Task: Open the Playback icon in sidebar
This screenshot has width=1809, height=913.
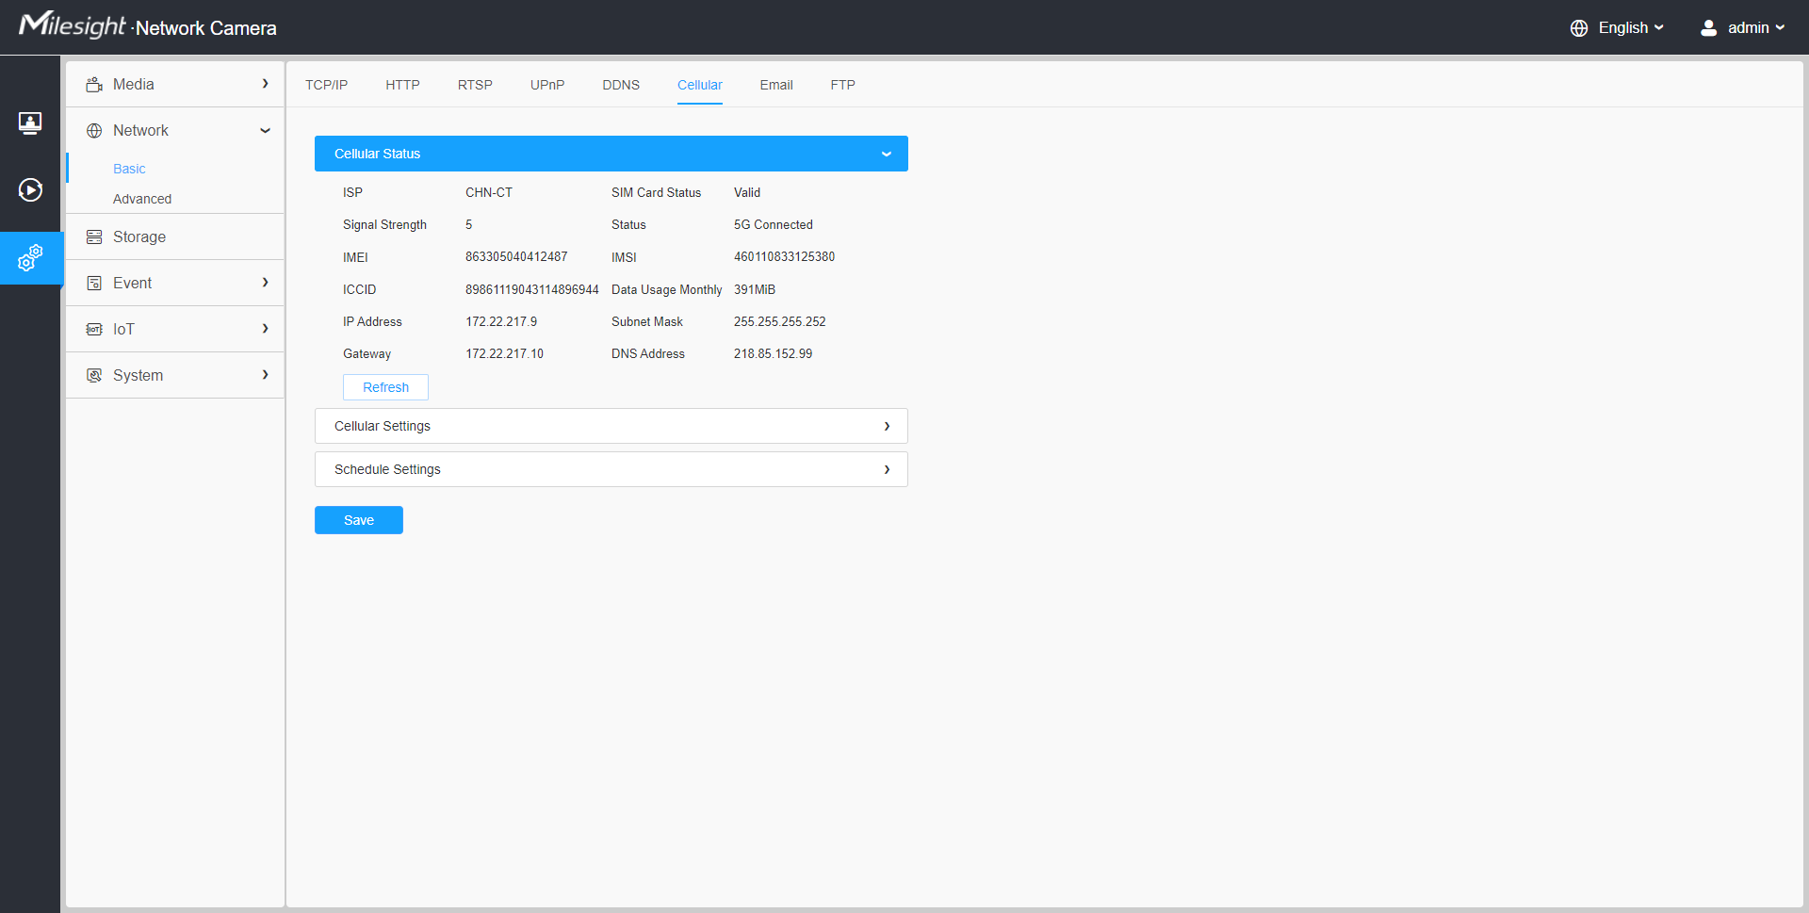Action: click(30, 190)
